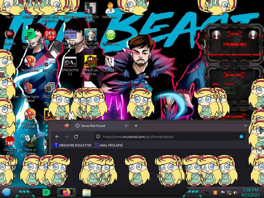The image size is (264, 198).
Task: Click the Windows Start orb
Action: (7, 193)
